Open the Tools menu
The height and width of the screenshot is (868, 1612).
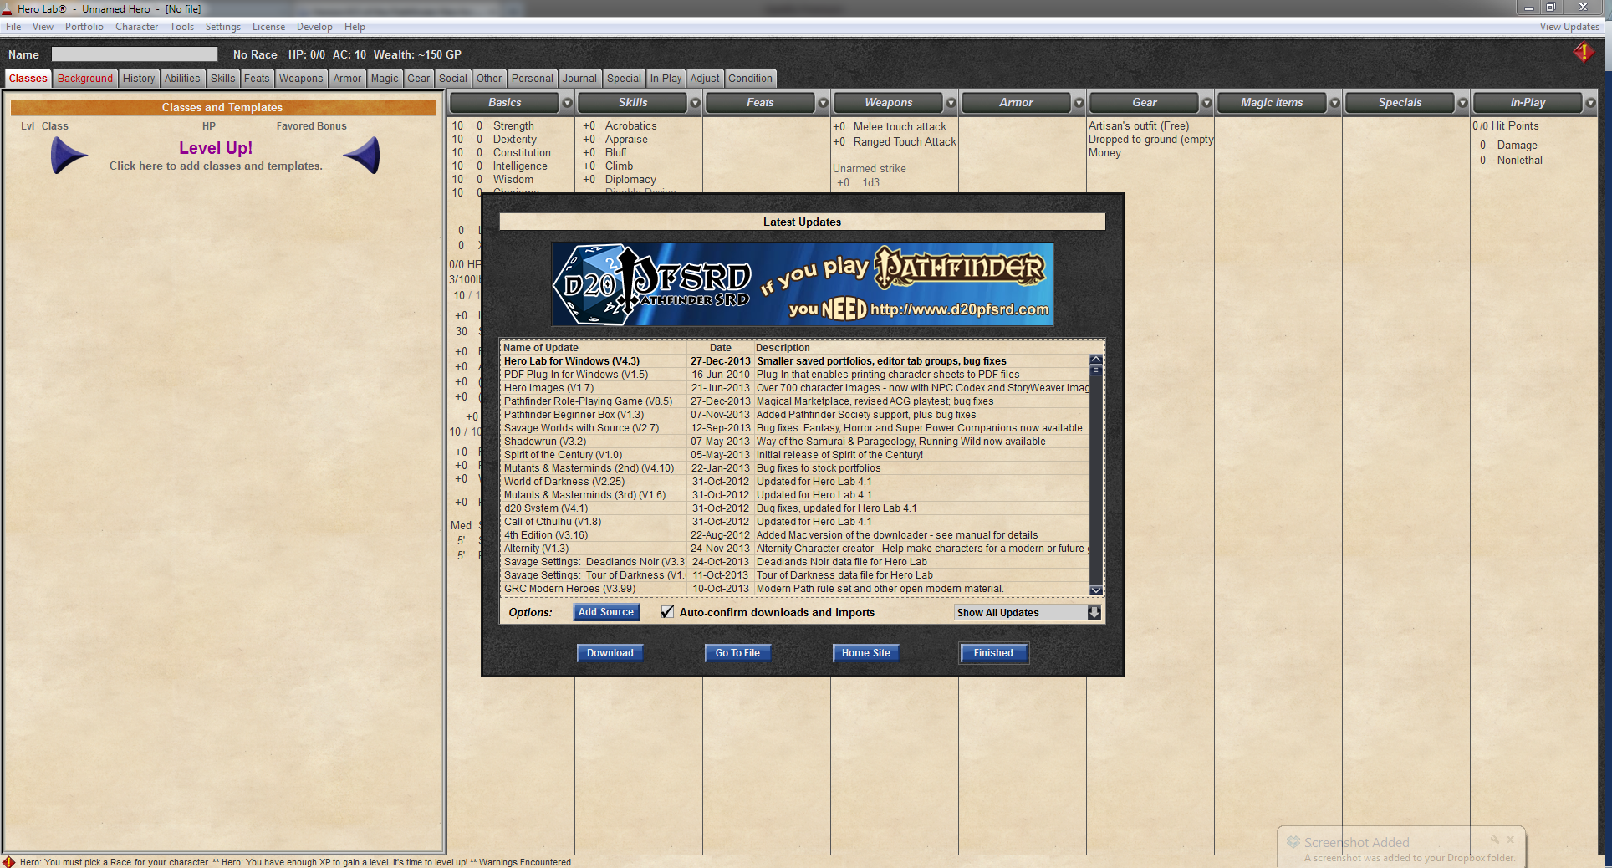click(181, 27)
